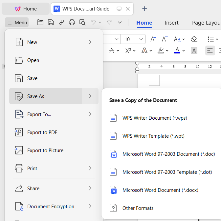Viewport: 221px width, 221px height.
Task: Click the redo arrow icon
Action: (109, 22)
